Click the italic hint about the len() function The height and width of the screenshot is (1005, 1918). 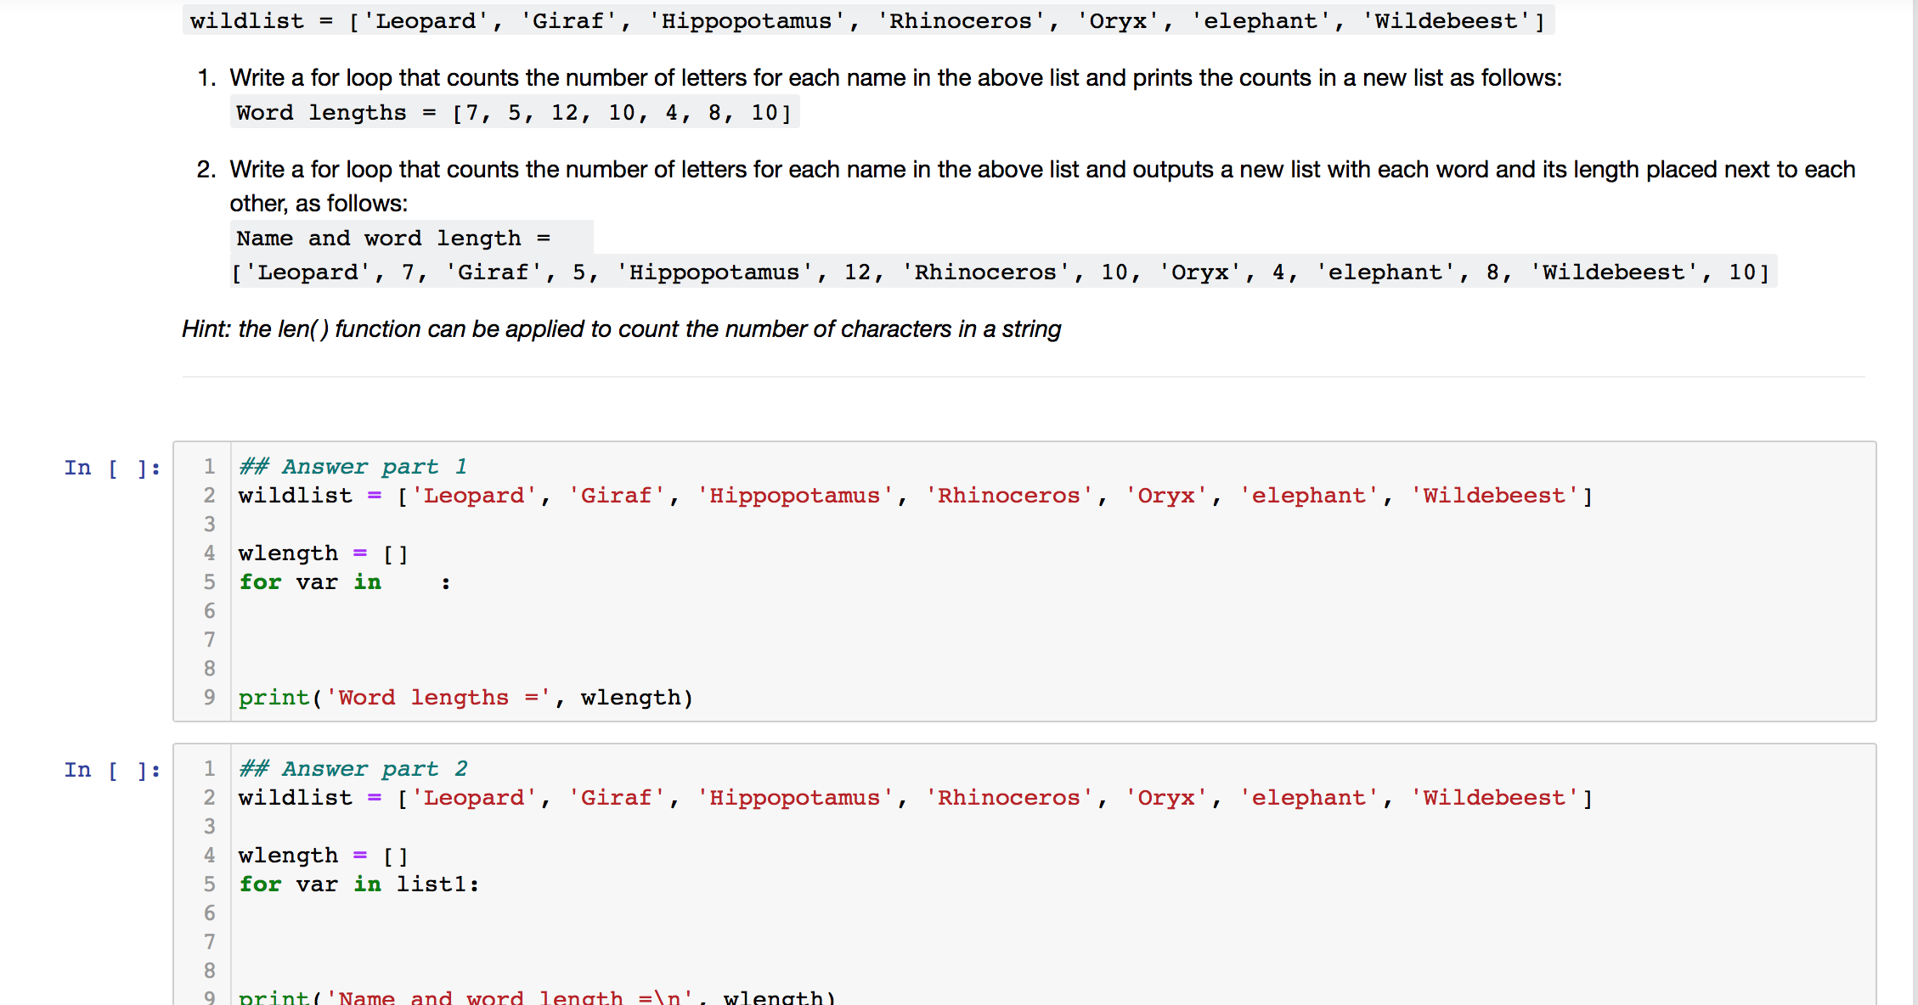click(620, 328)
